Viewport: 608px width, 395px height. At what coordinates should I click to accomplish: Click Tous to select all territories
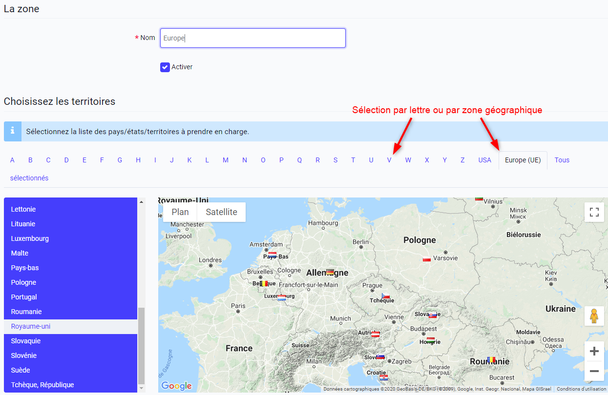562,160
